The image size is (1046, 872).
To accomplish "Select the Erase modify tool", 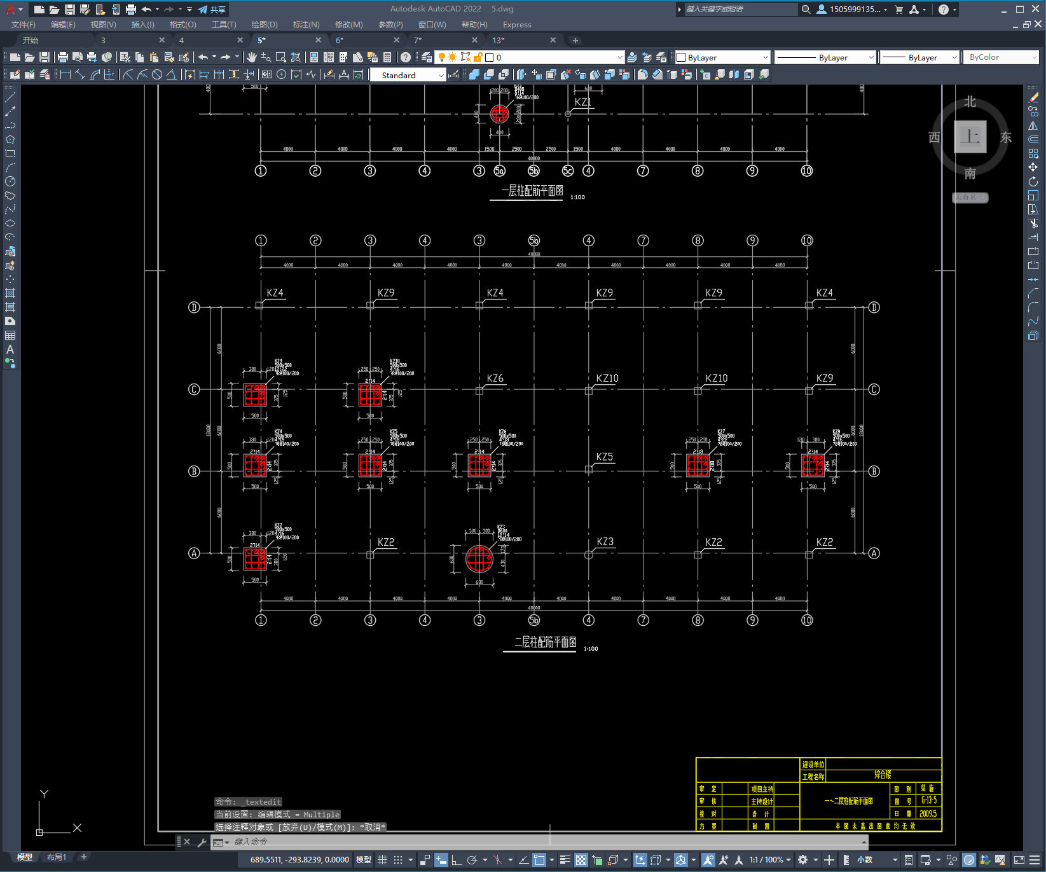I will click(1033, 97).
